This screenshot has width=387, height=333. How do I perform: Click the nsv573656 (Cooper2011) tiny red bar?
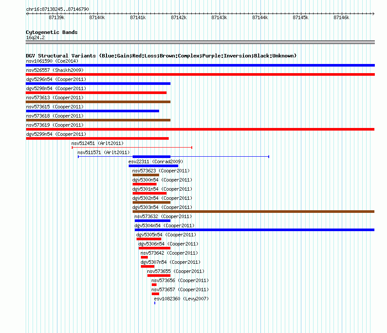coord(154,285)
